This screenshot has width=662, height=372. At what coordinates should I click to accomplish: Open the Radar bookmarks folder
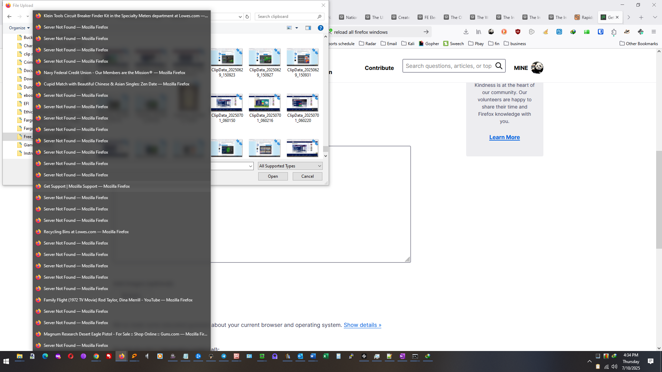point(367,43)
